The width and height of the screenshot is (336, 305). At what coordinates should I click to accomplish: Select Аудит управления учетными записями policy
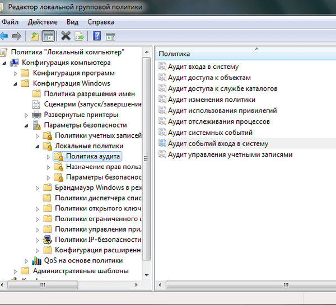coord(230,154)
